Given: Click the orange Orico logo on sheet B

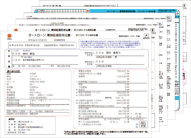Looking at the screenshot, I should (16, 30).
